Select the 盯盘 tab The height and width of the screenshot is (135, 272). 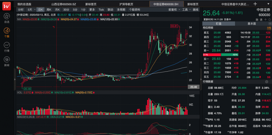(219, 24)
